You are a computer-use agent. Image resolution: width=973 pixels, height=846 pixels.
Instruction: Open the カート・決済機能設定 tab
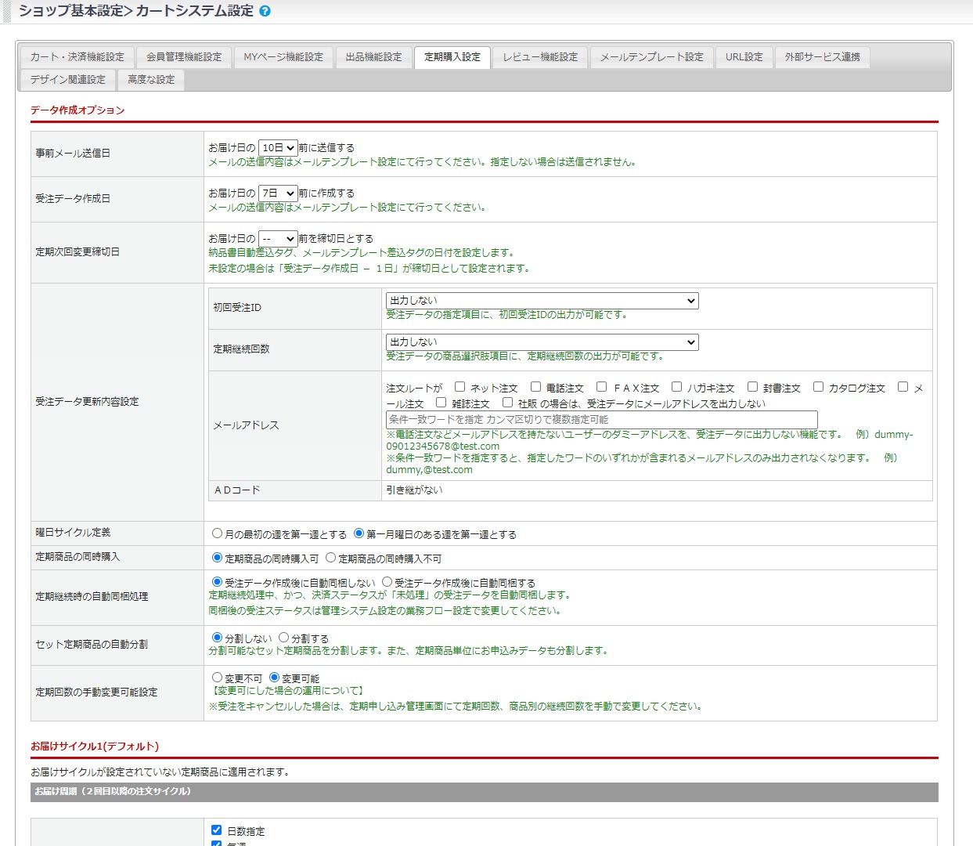pyautogui.click(x=77, y=57)
